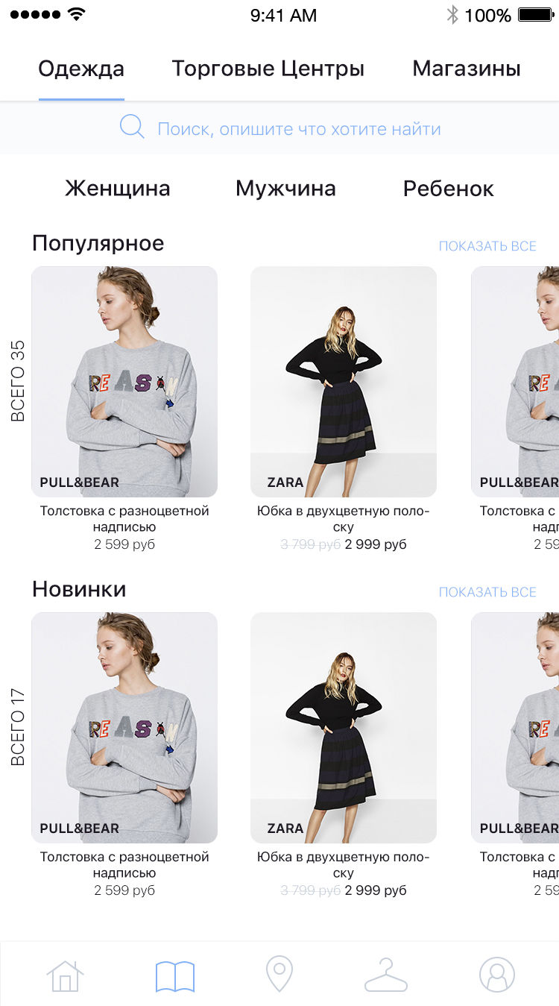Open Zara skirt title under Популярное
Image resolution: width=559 pixels, height=1006 pixels.
point(344,519)
